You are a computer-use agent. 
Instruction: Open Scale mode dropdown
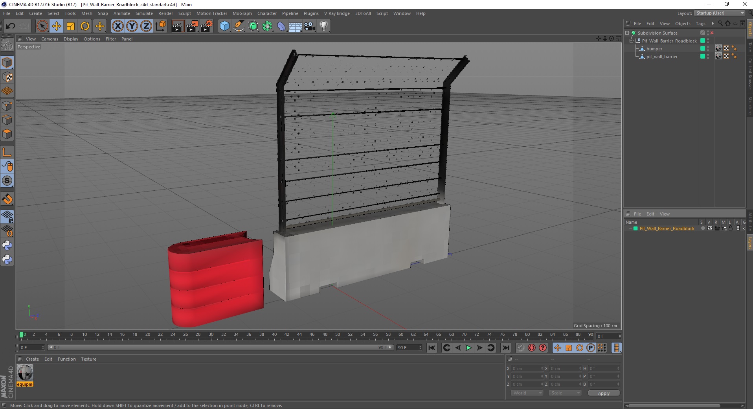[x=565, y=393]
